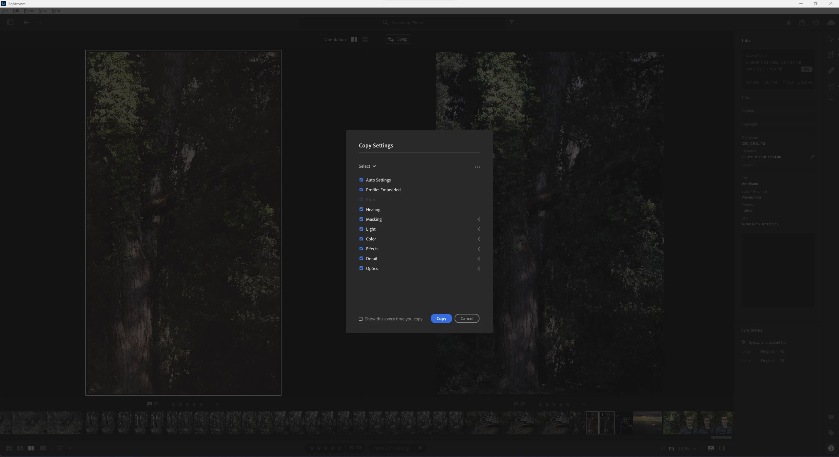Select stacked top-bottom orientation icon
The height and width of the screenshot is (457, 839).
[365, 39]
